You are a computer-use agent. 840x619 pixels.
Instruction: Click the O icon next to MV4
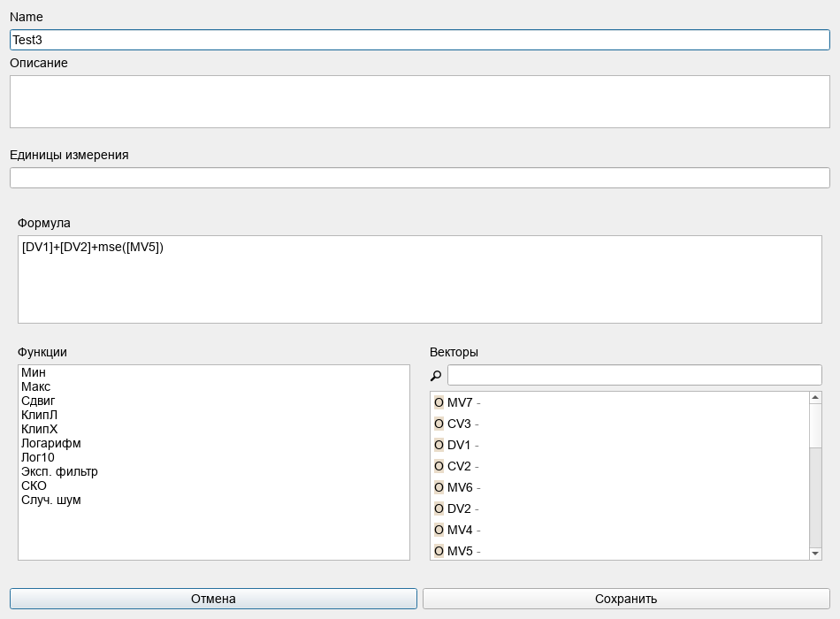point(439,530)
